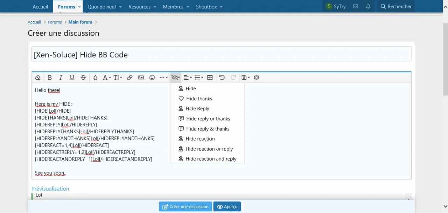The image size is (448, 213).
Task: Insert a hyperlink into the post
Action: (129, 77)
